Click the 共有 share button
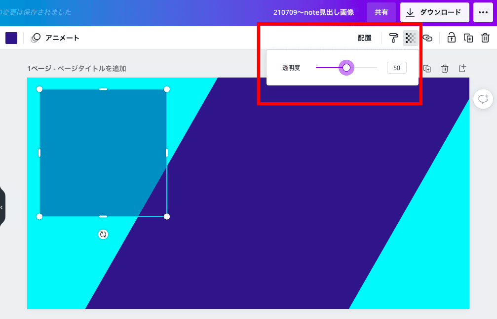The width and height of the screenshot is (497, 319). (382, 12)
